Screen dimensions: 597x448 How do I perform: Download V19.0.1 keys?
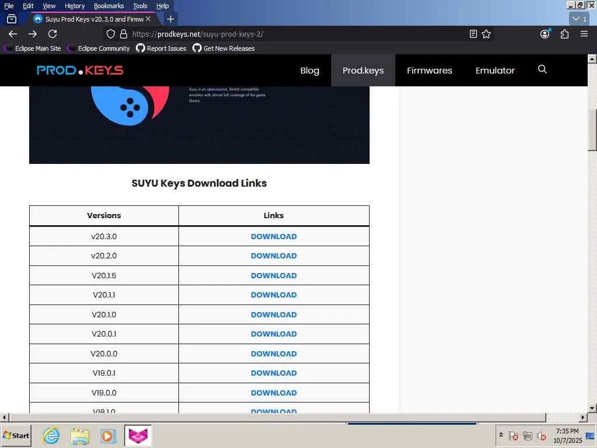274,373
